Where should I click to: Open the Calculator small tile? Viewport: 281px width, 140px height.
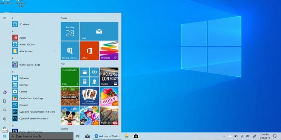(85, 82)
